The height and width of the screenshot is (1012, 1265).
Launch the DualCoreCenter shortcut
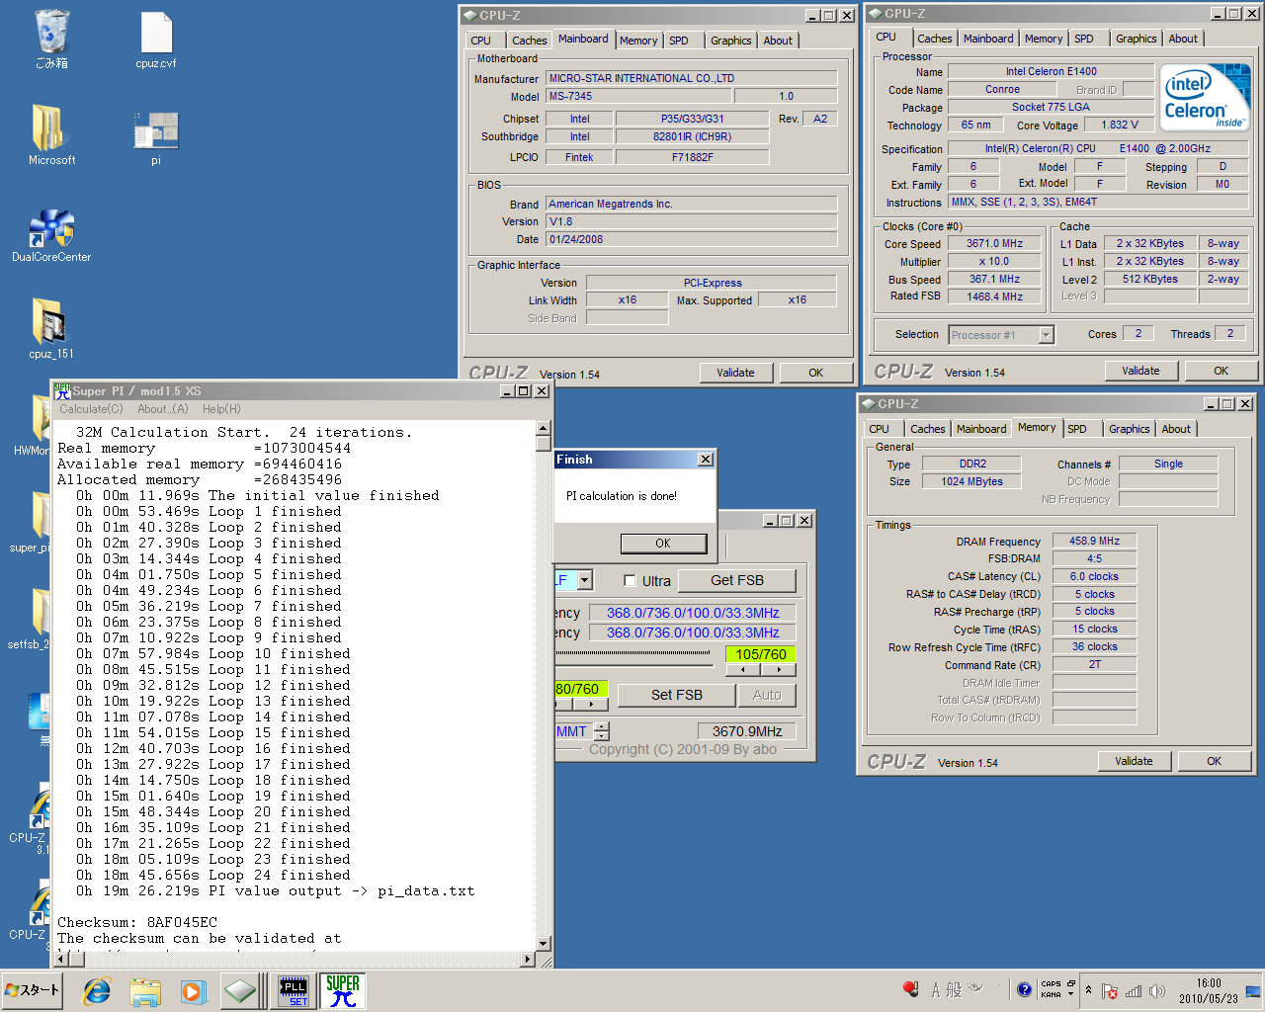(x=51, y=235)
